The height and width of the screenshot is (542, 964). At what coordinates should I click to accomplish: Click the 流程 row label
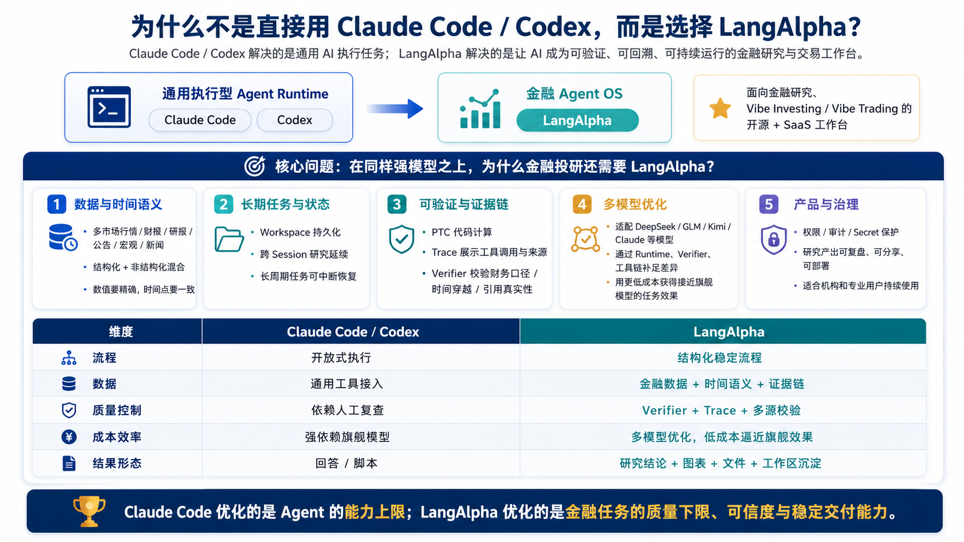click(104, 358)
